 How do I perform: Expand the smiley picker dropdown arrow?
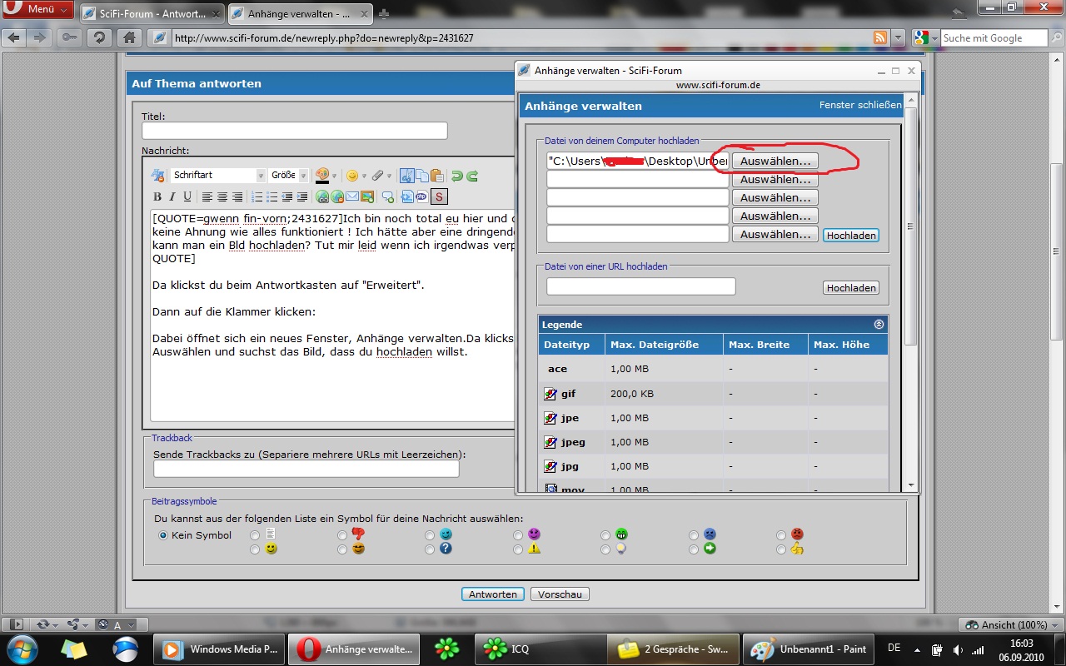tap(364, 176)
